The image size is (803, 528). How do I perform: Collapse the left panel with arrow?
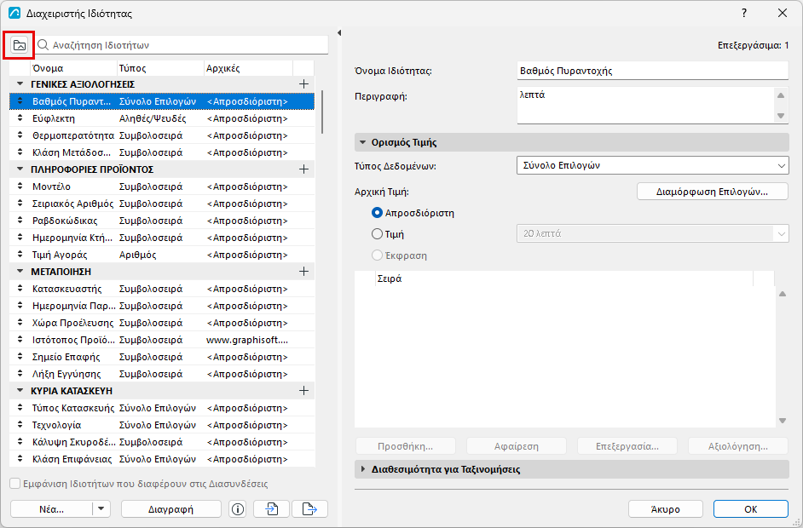339,32
